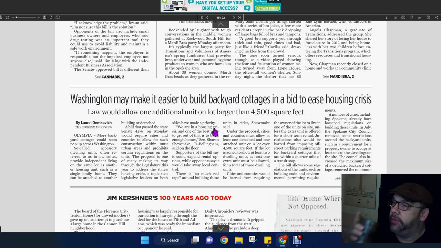Open Task View on the taskbar

tap(195, 240)
